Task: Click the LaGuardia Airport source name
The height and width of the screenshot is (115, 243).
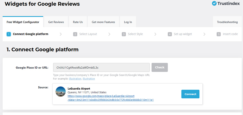Action: coord(79,89)
